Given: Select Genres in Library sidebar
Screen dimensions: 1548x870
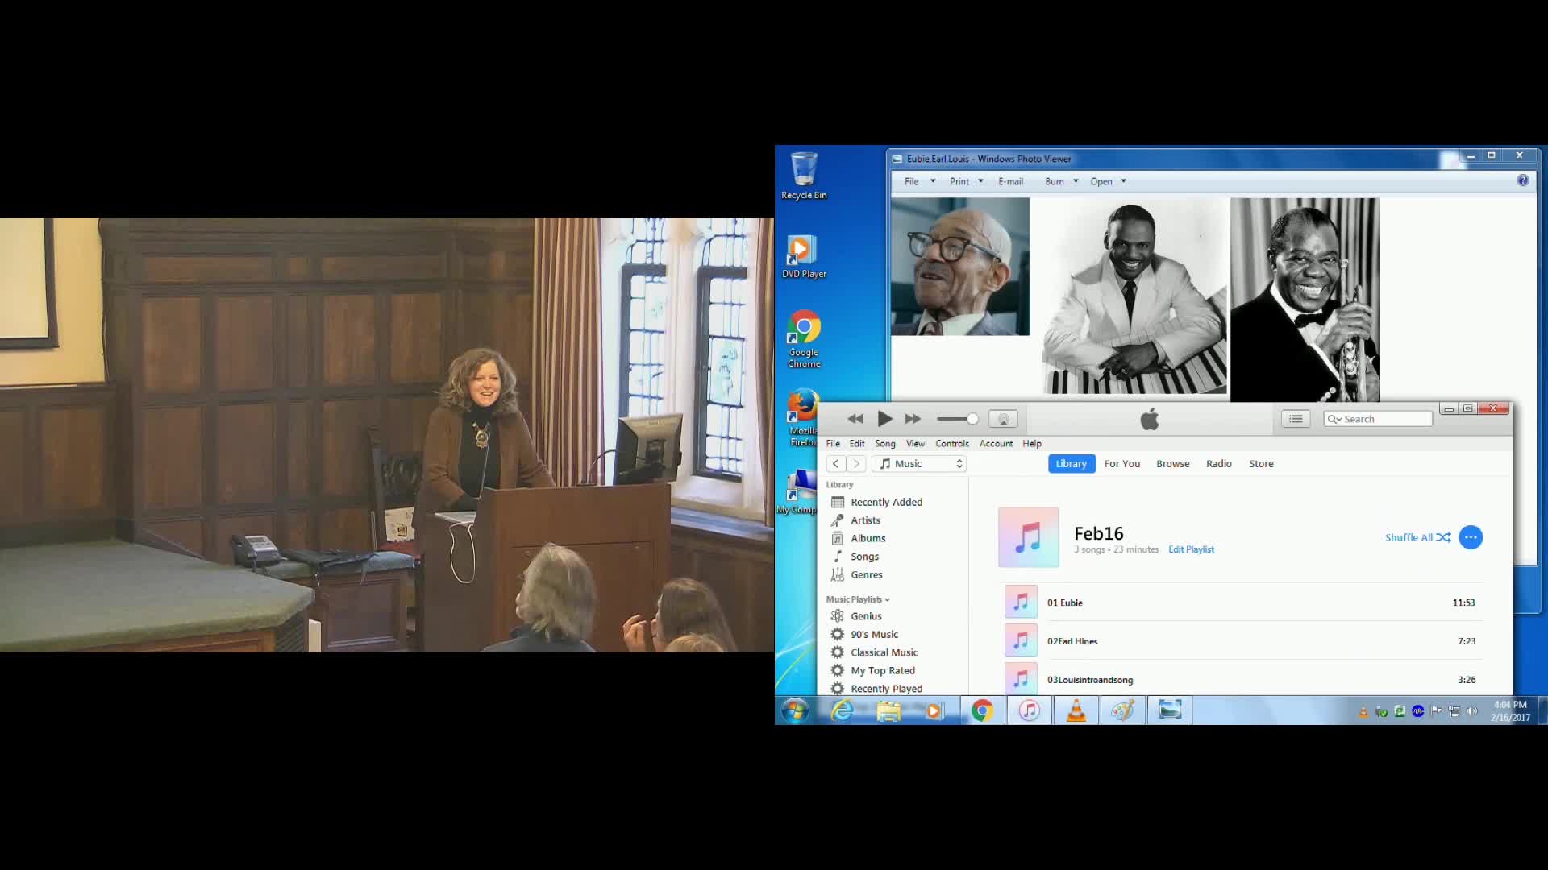Looking at the screenshot, I should point(867,575).
